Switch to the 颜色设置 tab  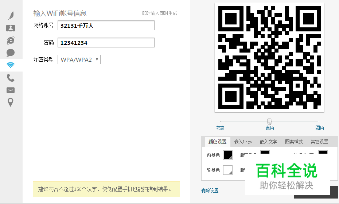click(x=218, y=142)
